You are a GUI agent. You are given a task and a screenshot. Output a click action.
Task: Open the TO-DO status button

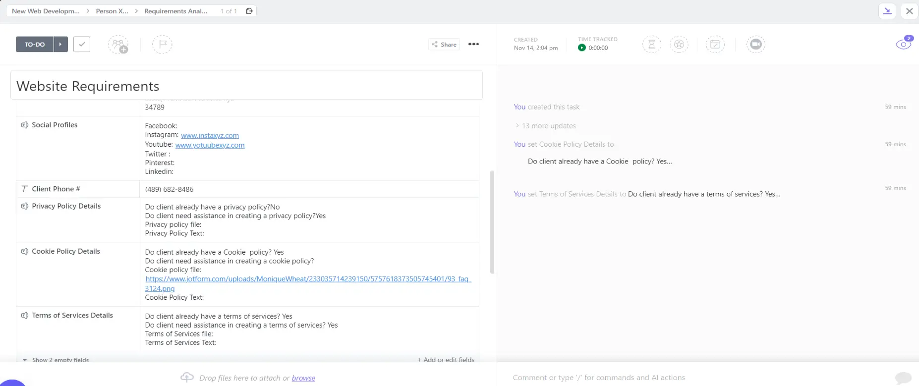[x=35, y=44]
